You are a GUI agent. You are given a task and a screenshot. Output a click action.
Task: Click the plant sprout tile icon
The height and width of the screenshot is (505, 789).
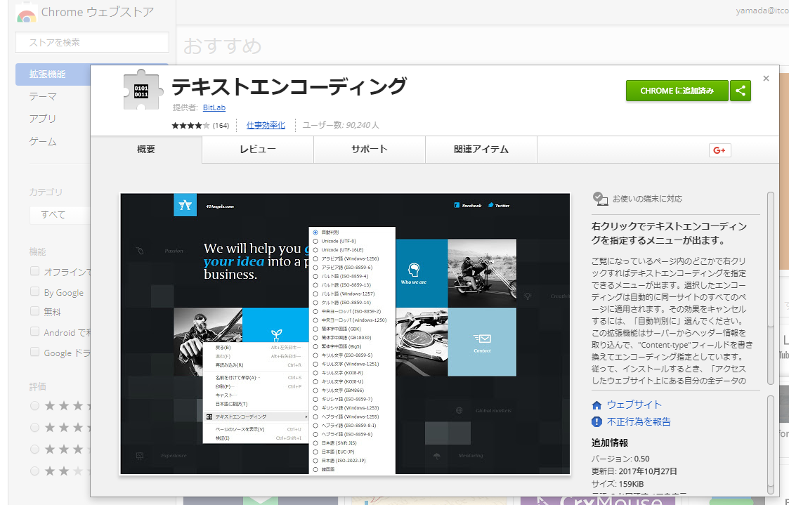pyautogui.click(x=275, y=334)
